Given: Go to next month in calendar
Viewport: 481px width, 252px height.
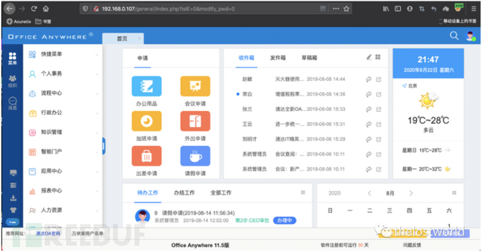Looking at the screenshot, I should [x=411, y=193].
